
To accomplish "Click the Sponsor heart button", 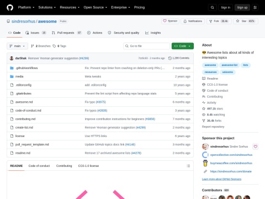I will coord(170,21).
